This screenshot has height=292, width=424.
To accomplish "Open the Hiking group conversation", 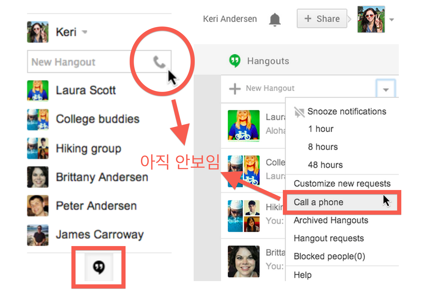I will pyautogui.click(x=88, y=148).
